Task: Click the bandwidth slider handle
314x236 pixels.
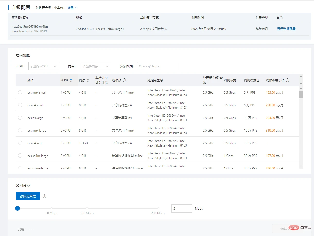Action: (18, 208)
